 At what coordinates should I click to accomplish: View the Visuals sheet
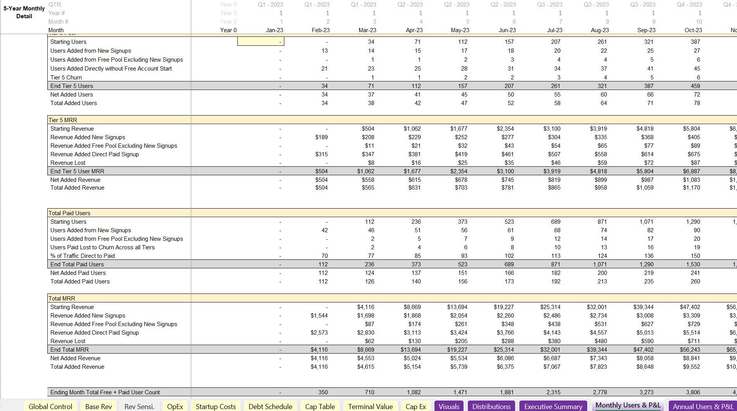(448, 406)
